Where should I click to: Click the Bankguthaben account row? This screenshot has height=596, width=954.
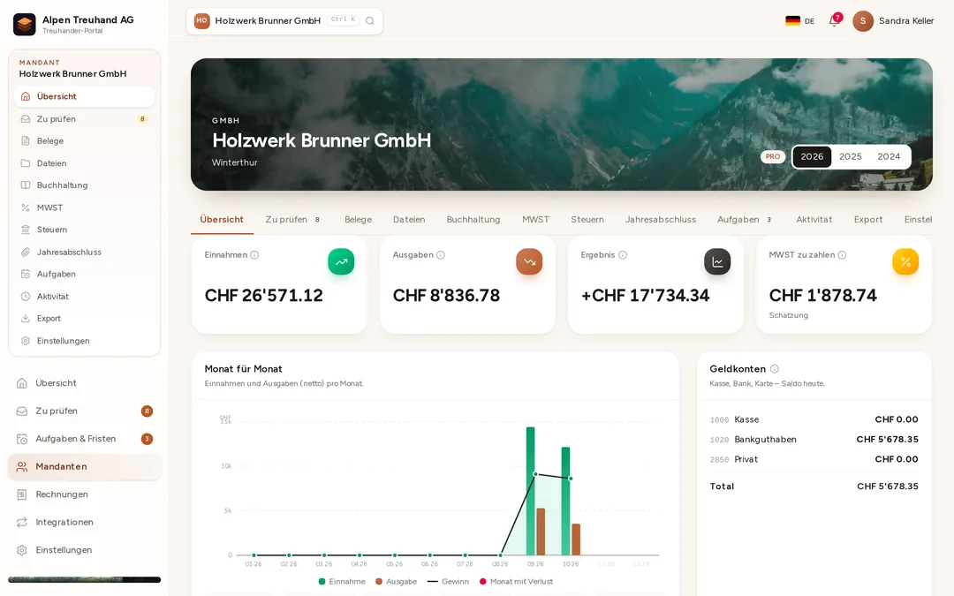[814, 439]
